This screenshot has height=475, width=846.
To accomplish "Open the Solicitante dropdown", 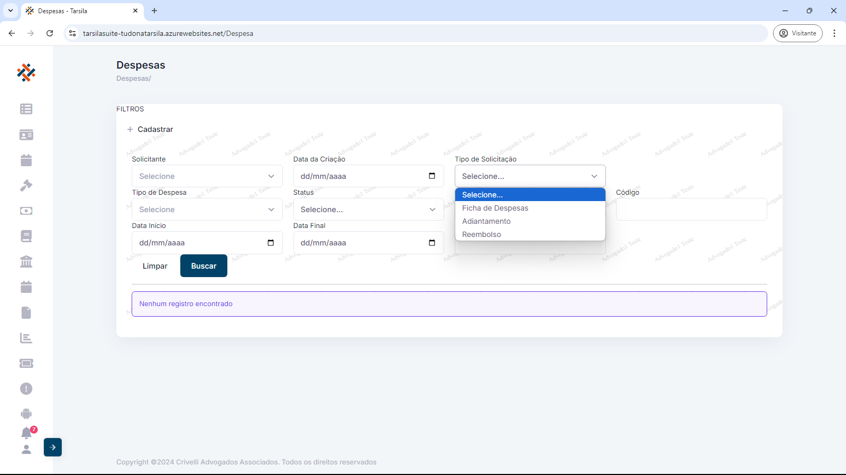I will (x=207, y=176).
